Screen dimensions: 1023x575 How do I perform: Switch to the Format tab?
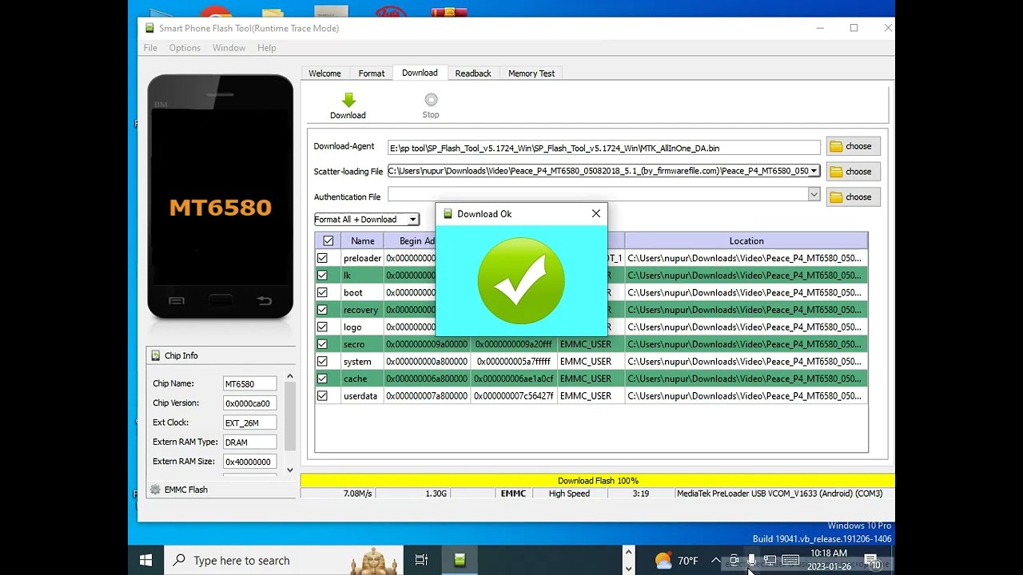pos(372,73)
